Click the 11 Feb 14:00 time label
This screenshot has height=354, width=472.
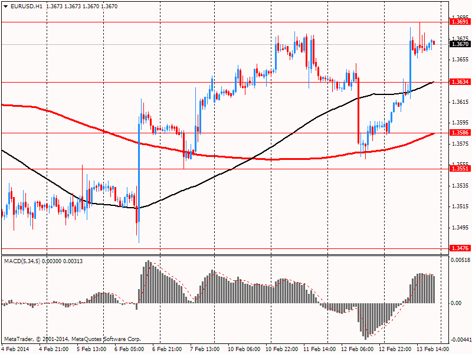tap(319, 349)
